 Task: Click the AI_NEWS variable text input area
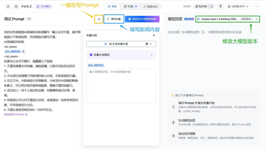[x=121, y=86]
